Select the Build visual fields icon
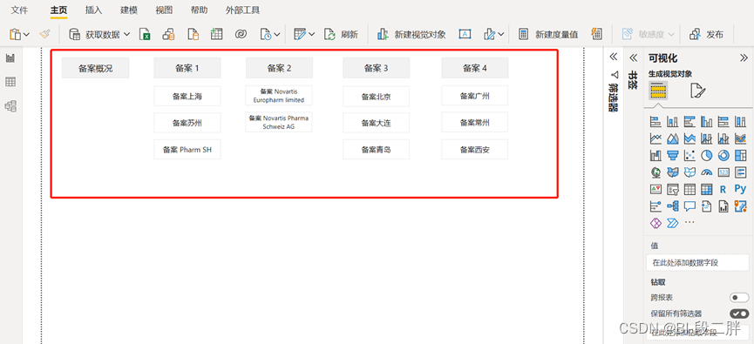 [658, 91]
